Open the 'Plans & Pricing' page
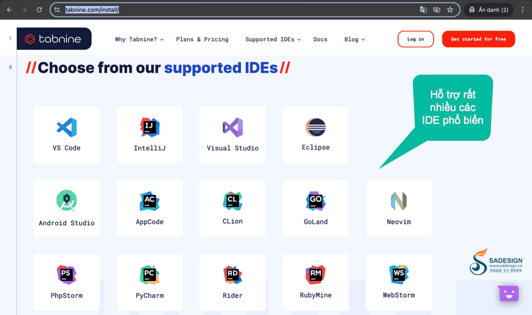 [x=202, y=39]
